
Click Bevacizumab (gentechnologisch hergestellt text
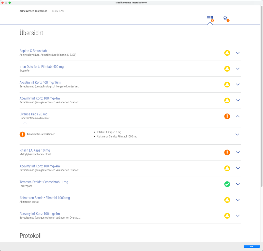tap(50, 87)
